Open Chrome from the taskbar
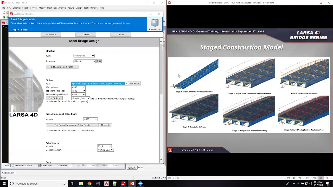333x187 pixels. (x=89, y=184)
